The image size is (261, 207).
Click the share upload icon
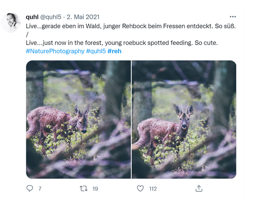[199, 188]
